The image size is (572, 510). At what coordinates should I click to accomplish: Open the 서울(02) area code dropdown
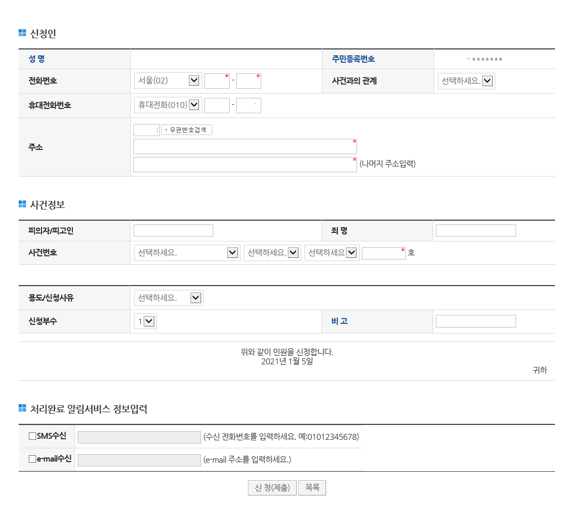pos(168,80)
